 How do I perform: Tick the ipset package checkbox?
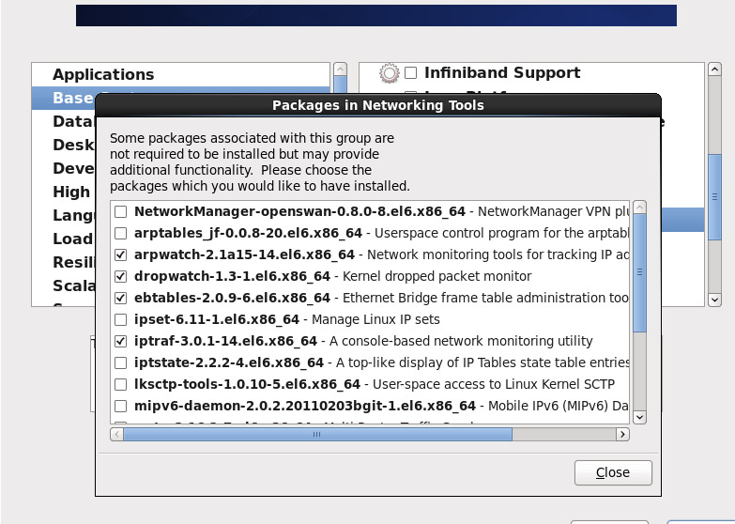point(121,319)
